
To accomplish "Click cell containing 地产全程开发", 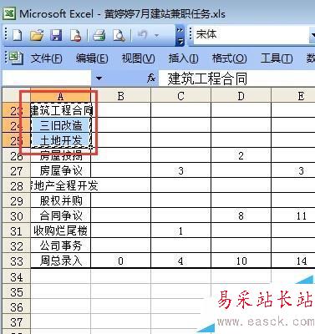I will point(60,185).
